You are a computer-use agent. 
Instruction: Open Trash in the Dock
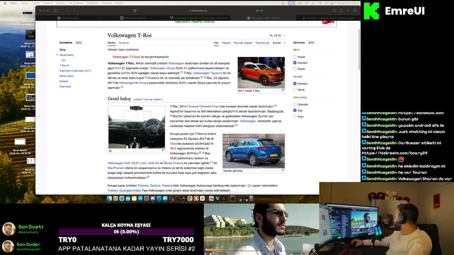tap(251, 198)
